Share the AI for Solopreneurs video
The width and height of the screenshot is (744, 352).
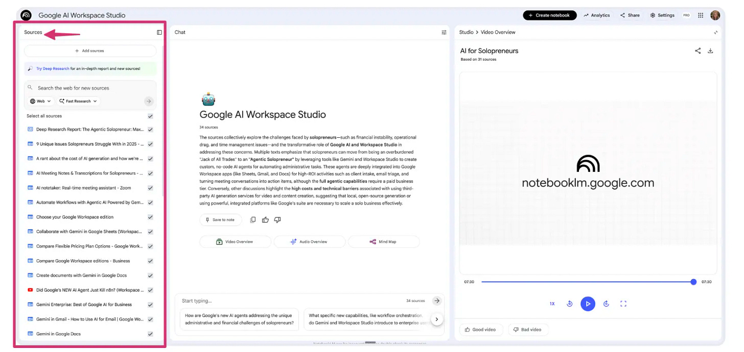point(698,51)
